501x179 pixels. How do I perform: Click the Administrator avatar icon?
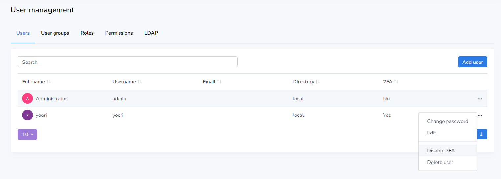pos(27,98)
